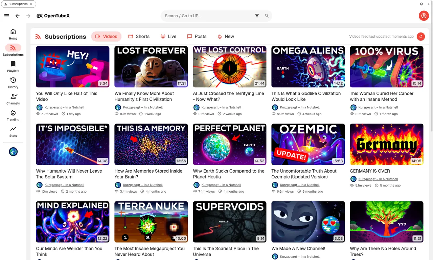Open new tab with plus icon
The width and height of the screenshot is (433, 260).
click(x=428, y=4)
